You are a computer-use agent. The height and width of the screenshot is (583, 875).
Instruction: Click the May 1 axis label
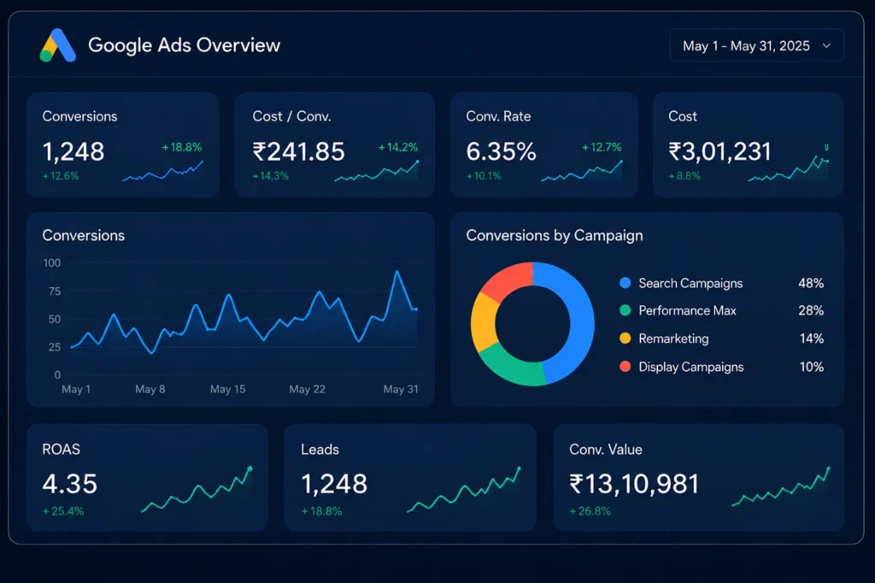point(76,389)
